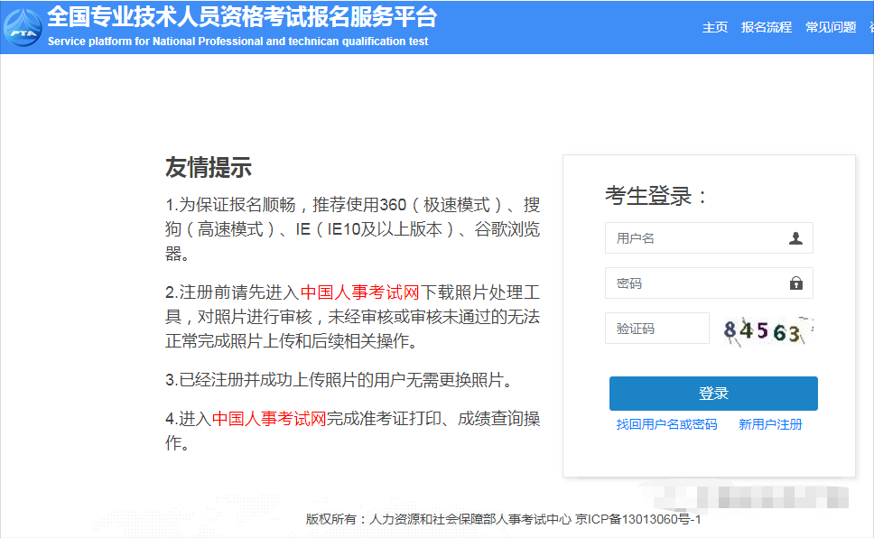The width and height of the screenshot is (874, 538).
Task: Click the footer text 京ICP备13013060号-1
Action: (x=637, y=519)
